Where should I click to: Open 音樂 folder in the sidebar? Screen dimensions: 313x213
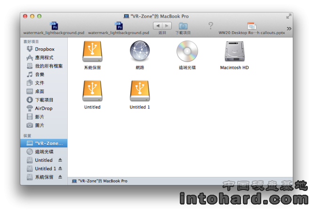(x=44, y=75)
